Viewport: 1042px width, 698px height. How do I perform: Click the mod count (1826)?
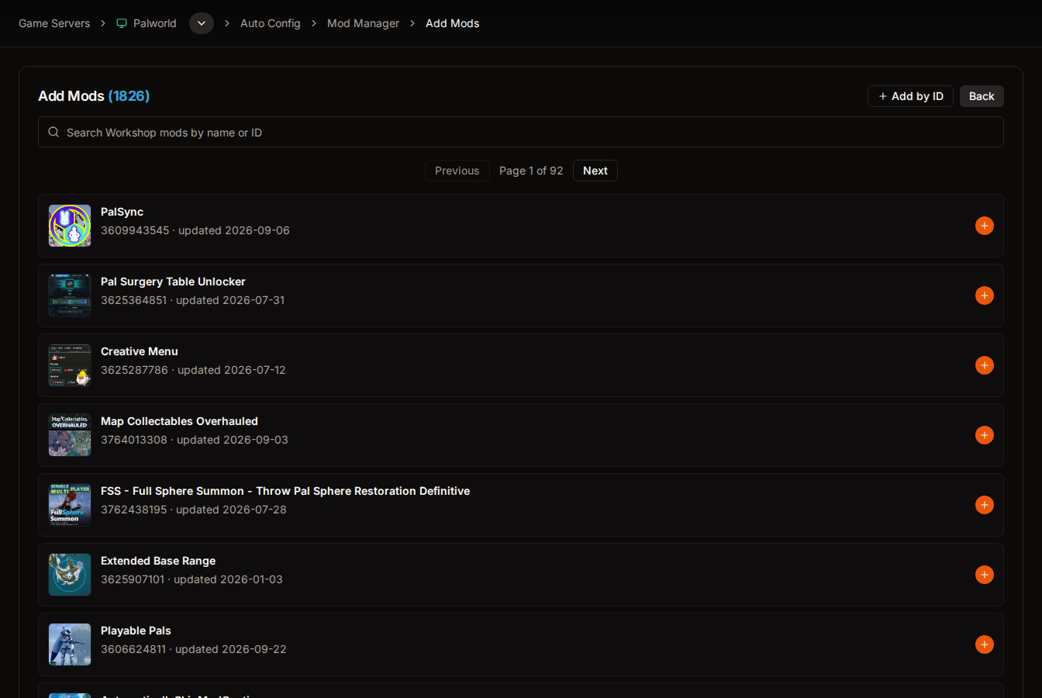click(x=129, y=96)
